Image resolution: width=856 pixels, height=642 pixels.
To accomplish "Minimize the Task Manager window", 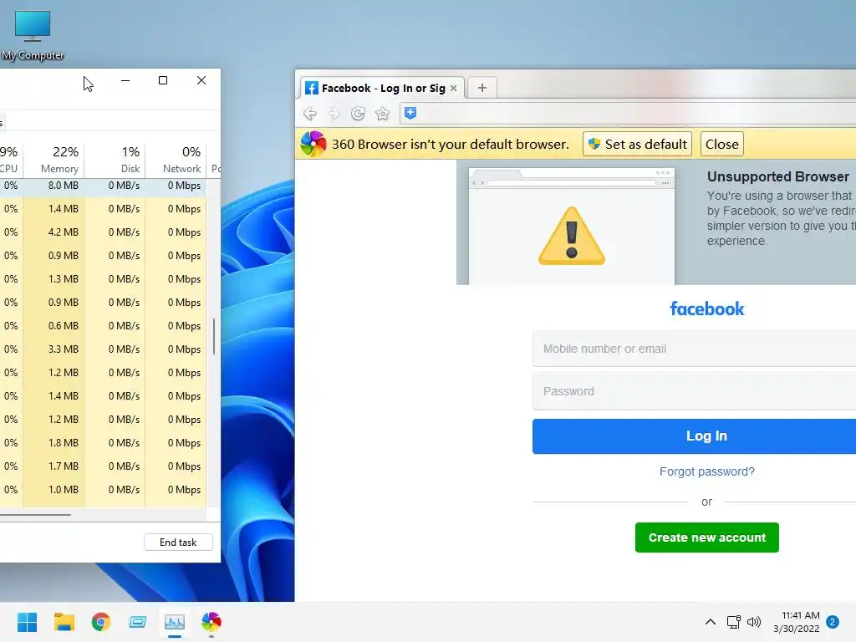I will tap(125, 81).
